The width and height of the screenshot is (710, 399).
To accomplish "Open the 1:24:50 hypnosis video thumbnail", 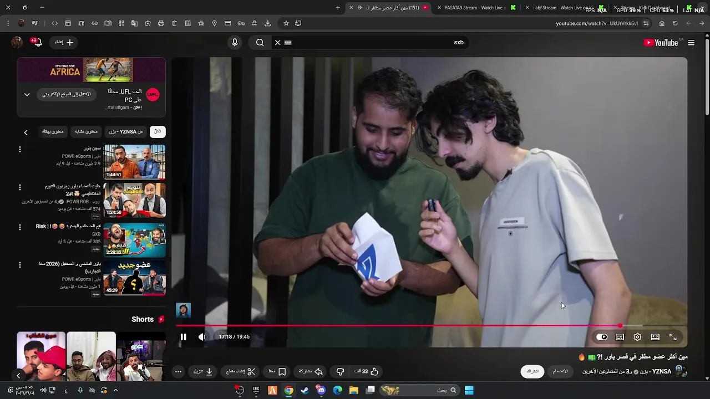I will click(x=134, y=200).
